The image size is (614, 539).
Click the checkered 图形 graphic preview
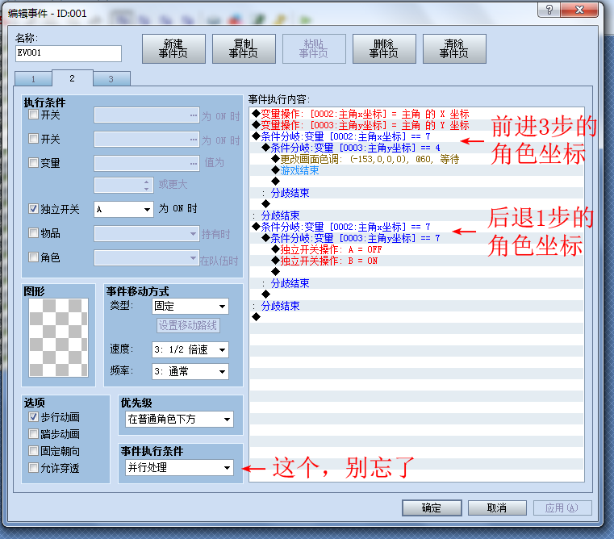pos(59,337)
